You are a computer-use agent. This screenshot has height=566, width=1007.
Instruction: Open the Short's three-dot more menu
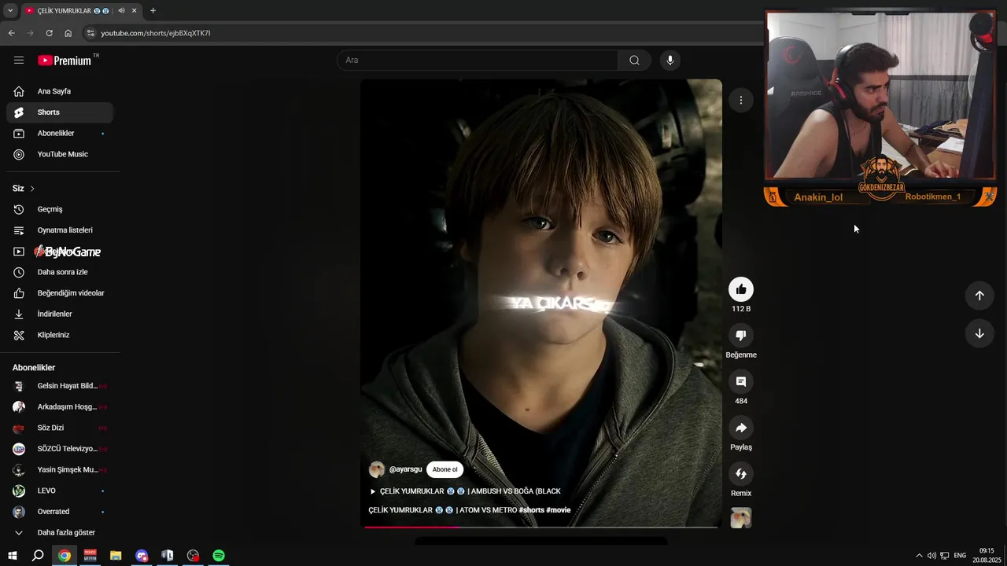740,100
